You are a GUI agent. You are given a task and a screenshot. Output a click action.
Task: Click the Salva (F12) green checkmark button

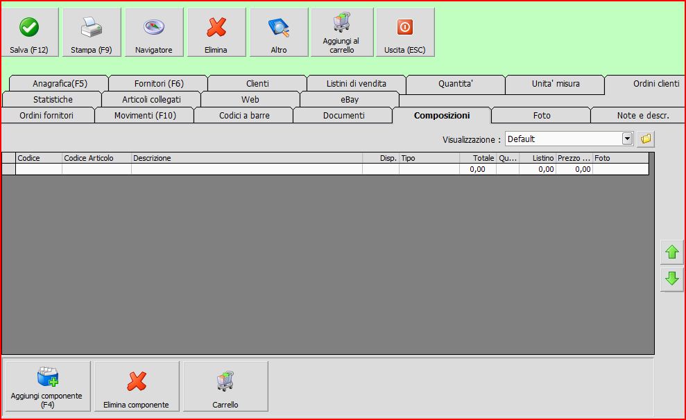(x=29, y=33)
